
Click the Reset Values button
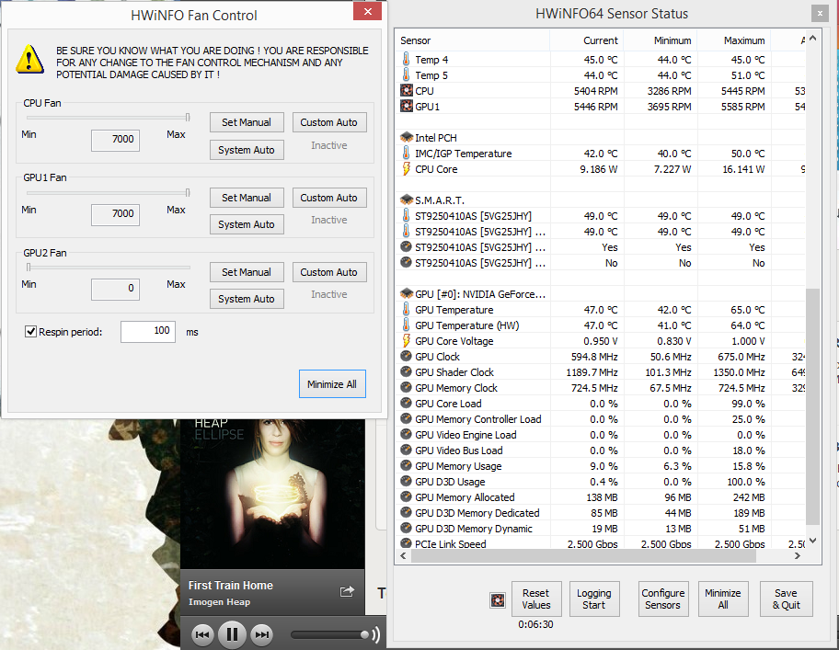point(536,599)
